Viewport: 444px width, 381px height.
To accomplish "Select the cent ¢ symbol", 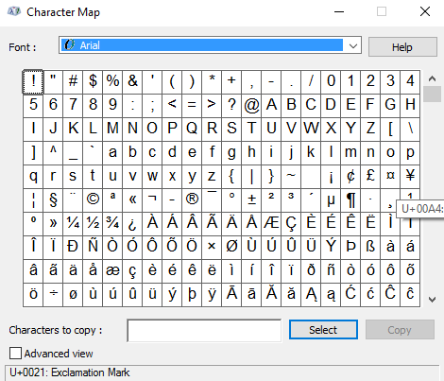I will 350,177.
